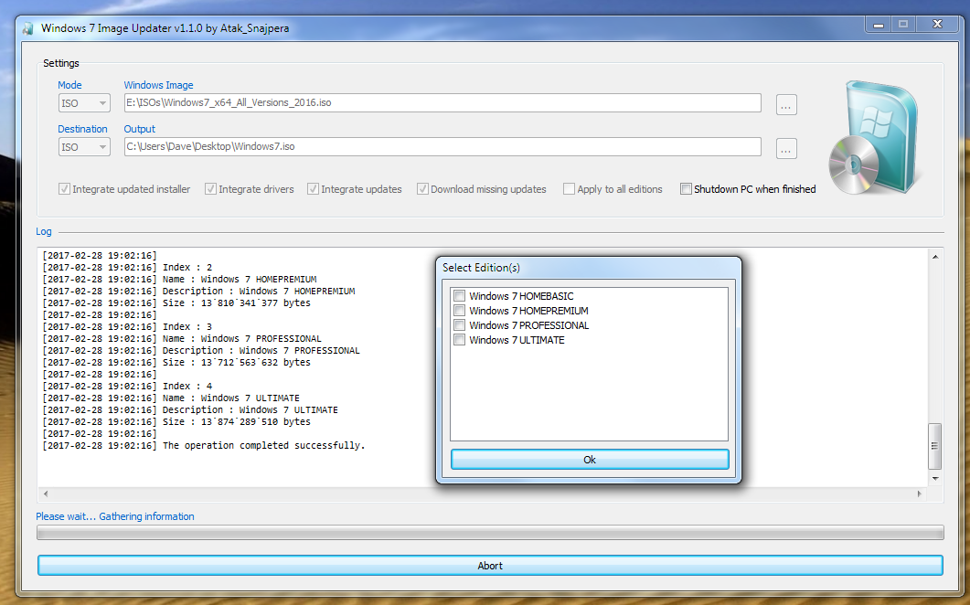The image size is (970, 605).
Task: Confirm edition selection with Ok
Action: tap(590, 460)
